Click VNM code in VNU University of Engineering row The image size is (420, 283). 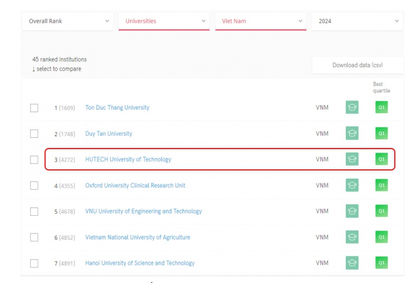(322, 211)
